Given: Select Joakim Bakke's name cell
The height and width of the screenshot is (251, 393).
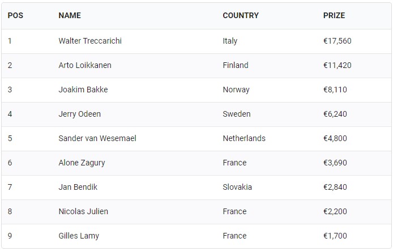Looking at the screenshot, I should 83,90.
